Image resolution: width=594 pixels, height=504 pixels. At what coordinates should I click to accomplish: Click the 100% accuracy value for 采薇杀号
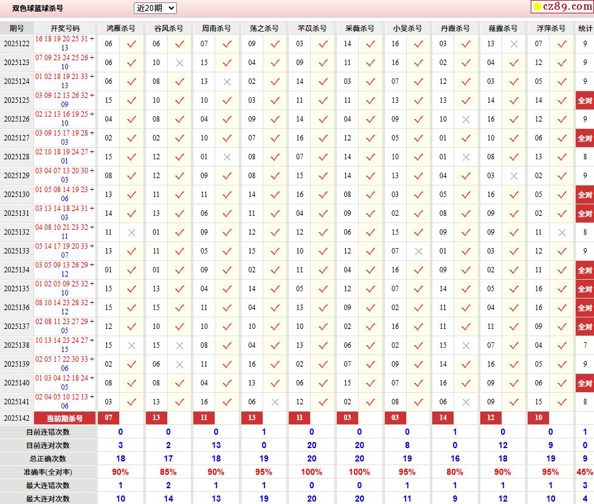(x=359, y=472)
